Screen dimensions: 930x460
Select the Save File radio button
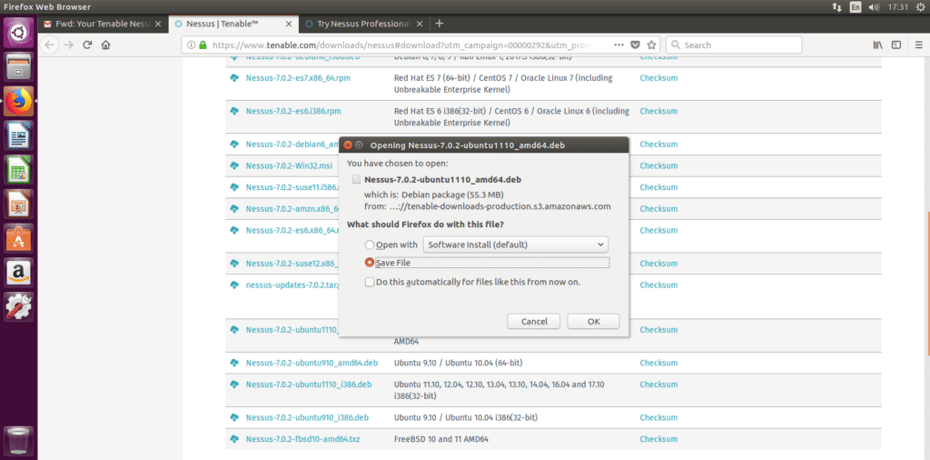tap(370, 263)
